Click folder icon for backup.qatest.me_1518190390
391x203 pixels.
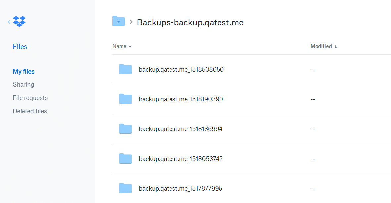click(x=125, y=99)
